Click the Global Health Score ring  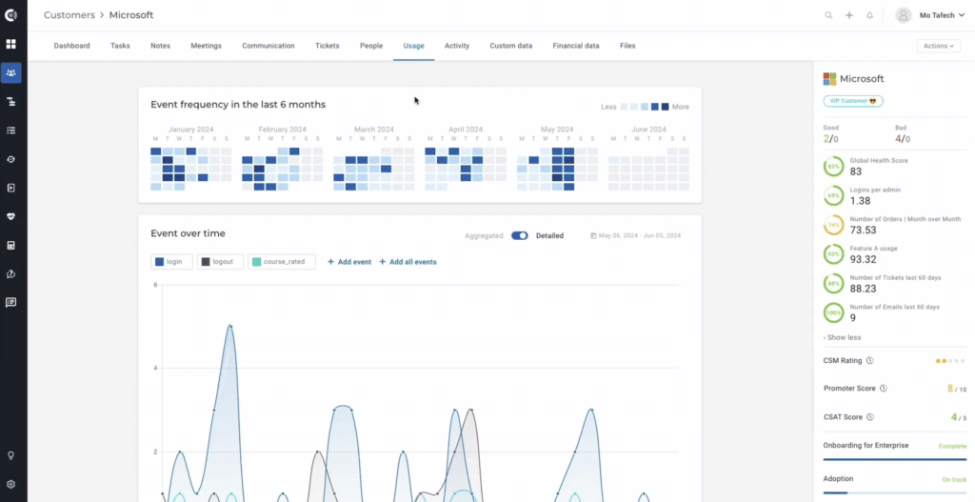click(834, 167)
